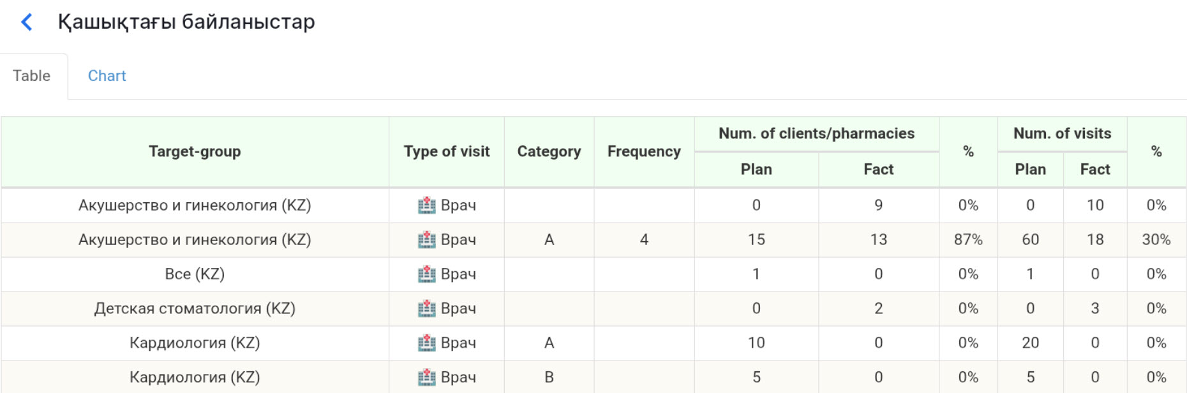Select the Детская стоматология (KZ) cell
Viewport: 1187px width, 393px height.
(195, 309)
